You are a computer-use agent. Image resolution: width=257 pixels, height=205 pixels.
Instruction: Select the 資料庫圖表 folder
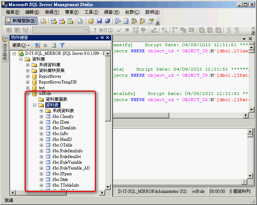coord(56,99)
